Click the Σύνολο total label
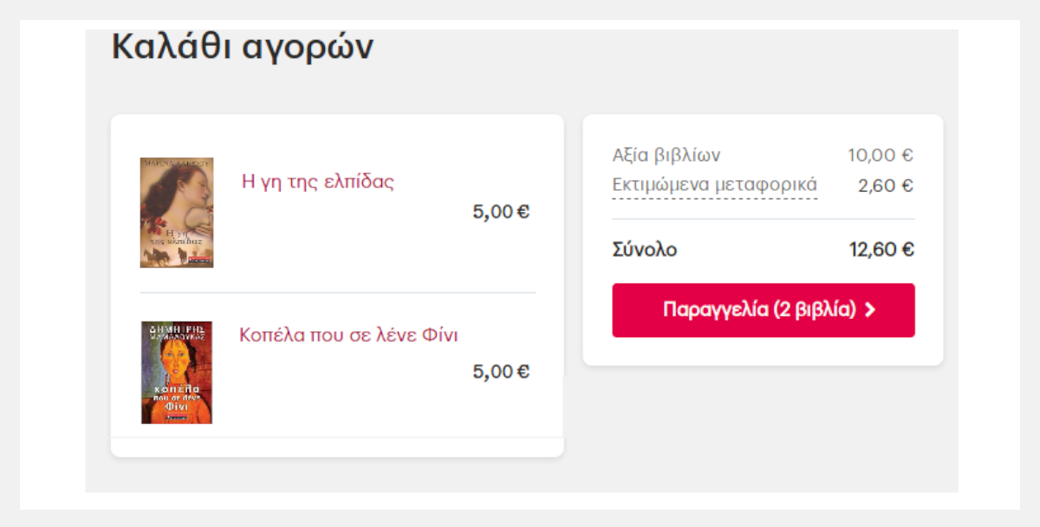The height and width of the screenshot is (527, 1040). [645, 250]
